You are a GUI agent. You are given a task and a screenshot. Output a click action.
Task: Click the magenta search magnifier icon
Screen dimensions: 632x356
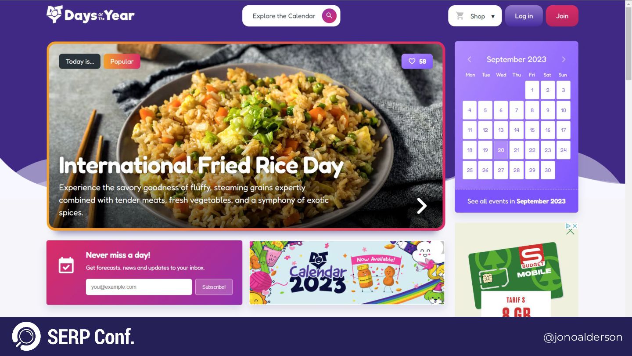(329, 16)
